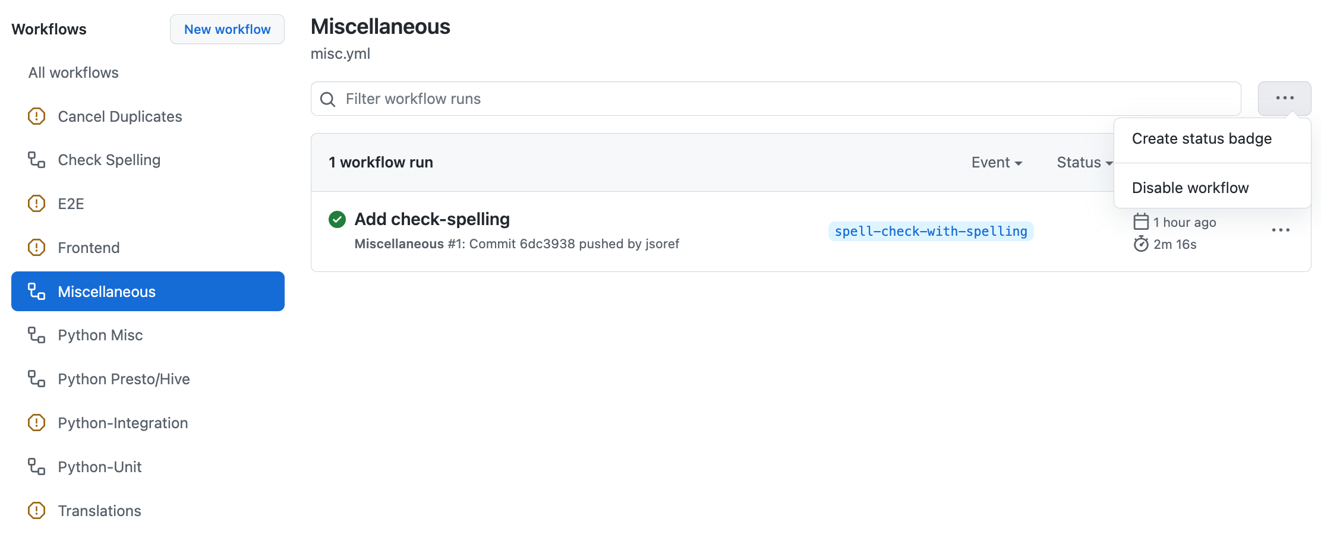Click the search magnifier icon
The width and height of the screenshot is (1321, 544).
[327, 99]
